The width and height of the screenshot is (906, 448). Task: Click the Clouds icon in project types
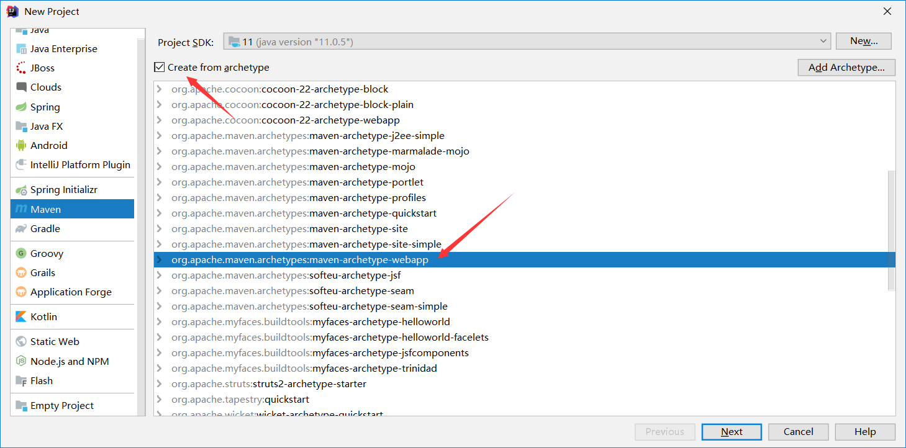pyautogui.click(x=22, y=87)
